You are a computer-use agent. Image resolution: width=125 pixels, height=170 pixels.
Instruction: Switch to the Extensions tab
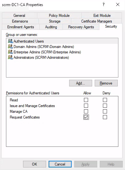pyautogui.click(x=20, y=21)
